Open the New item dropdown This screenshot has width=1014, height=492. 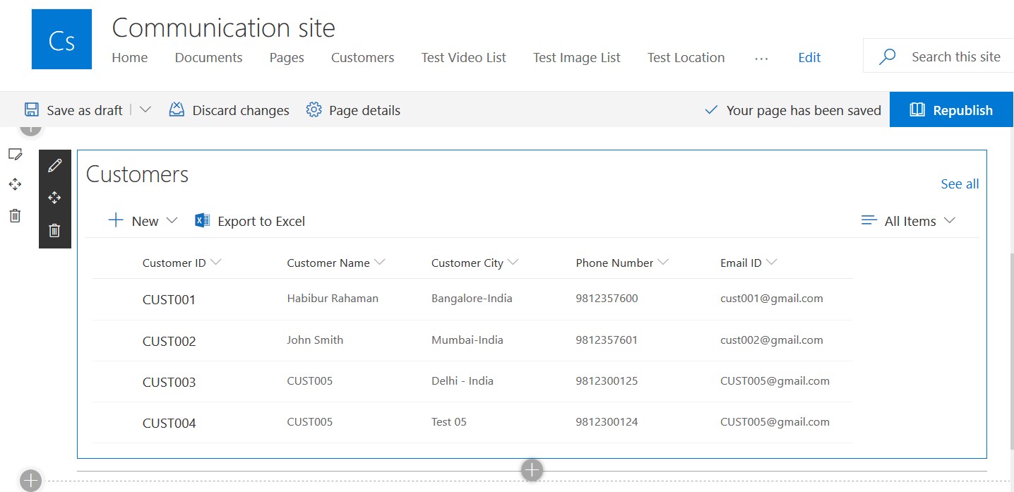pos(173,220)
